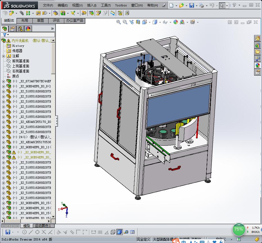The image size is (262, 243).
Task: Click scroll-down arrow of feature tree scrollbar
Action: coord(53,217)
